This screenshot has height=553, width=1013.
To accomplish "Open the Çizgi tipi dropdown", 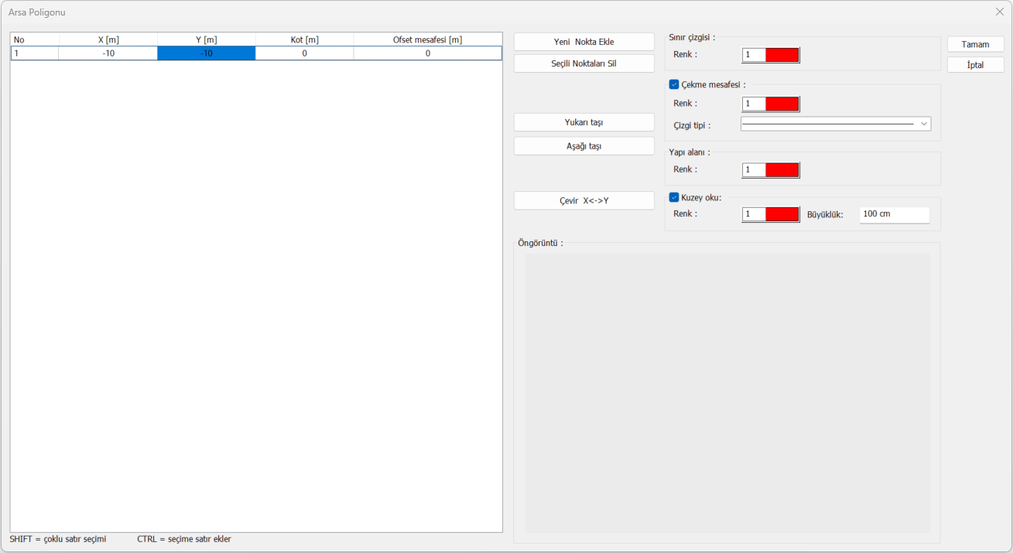I will pos(835,124).
